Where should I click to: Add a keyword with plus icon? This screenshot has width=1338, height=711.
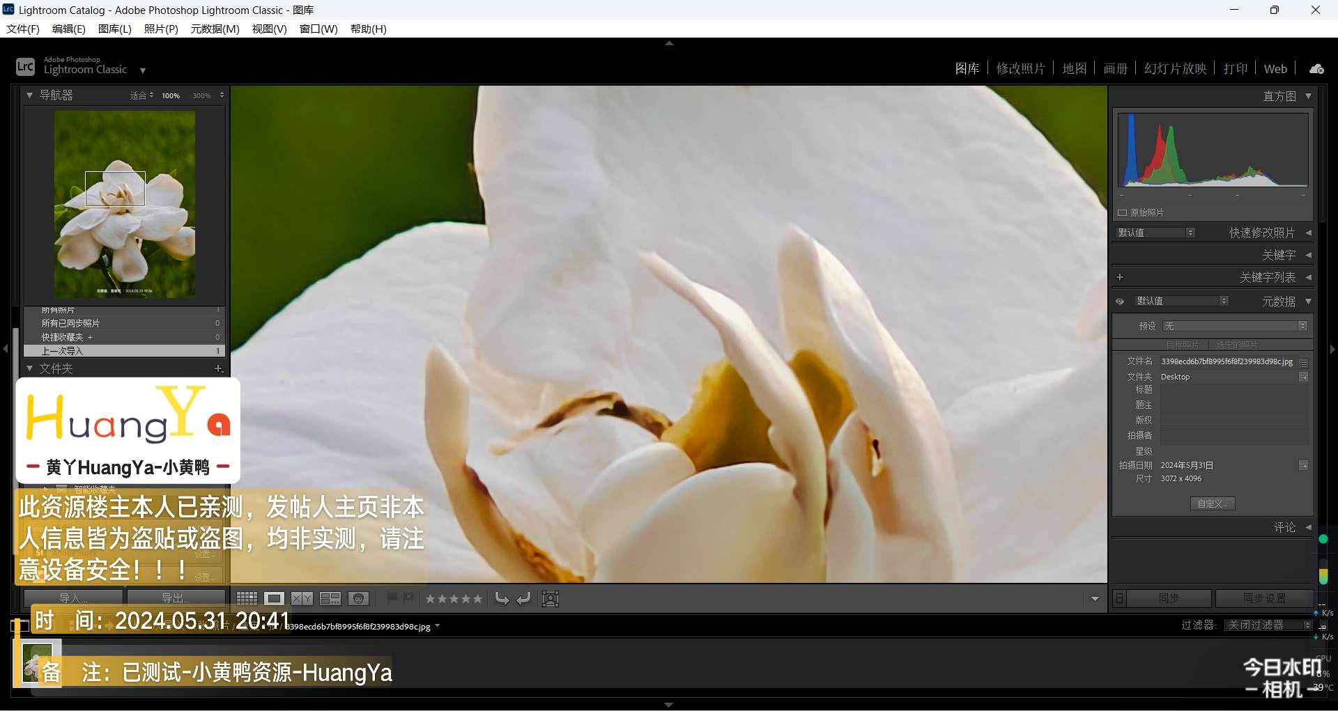pyautogui.click(x=1120, y=277)
